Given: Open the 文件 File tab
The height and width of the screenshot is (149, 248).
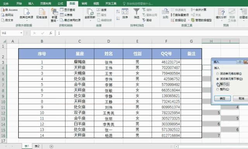Looking at the screenshot, I should (6, 3).
